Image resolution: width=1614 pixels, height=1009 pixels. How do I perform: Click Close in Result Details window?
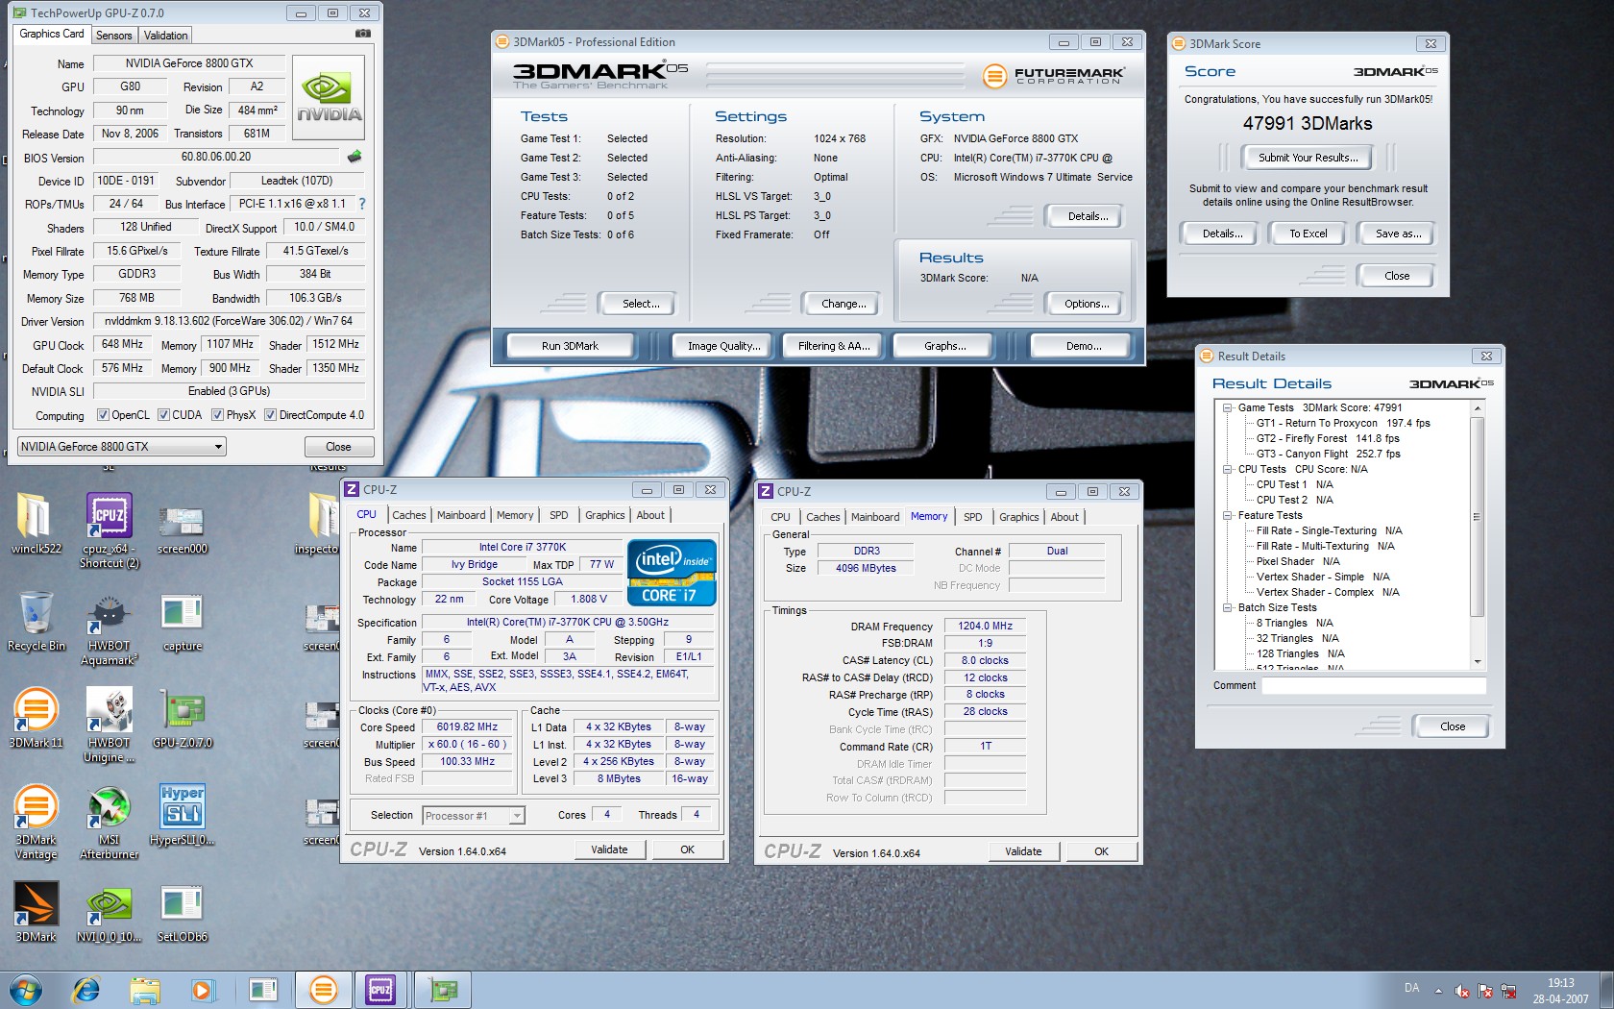click(1452, 726)
